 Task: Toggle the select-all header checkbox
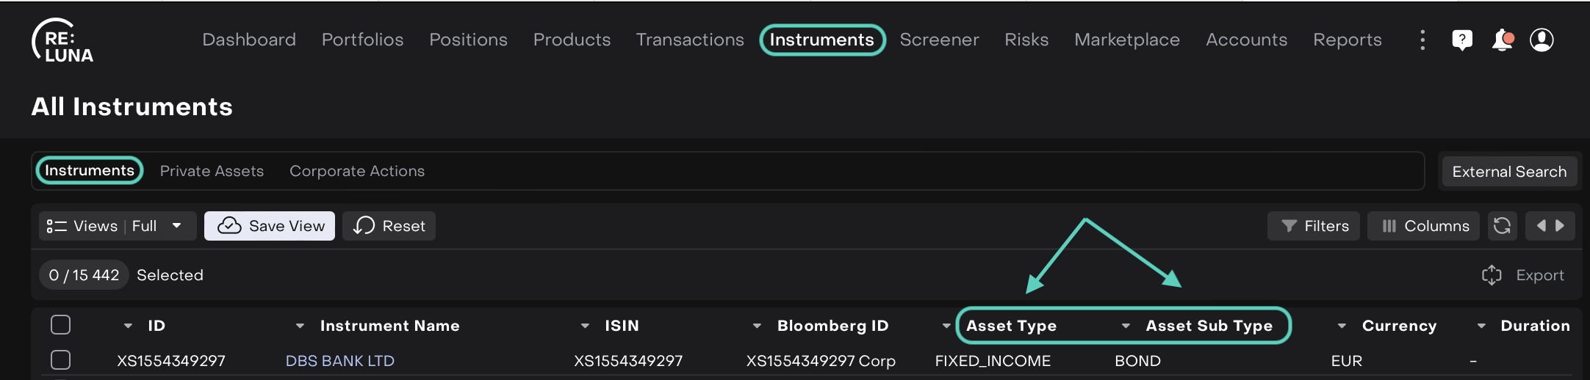point(61,325)
